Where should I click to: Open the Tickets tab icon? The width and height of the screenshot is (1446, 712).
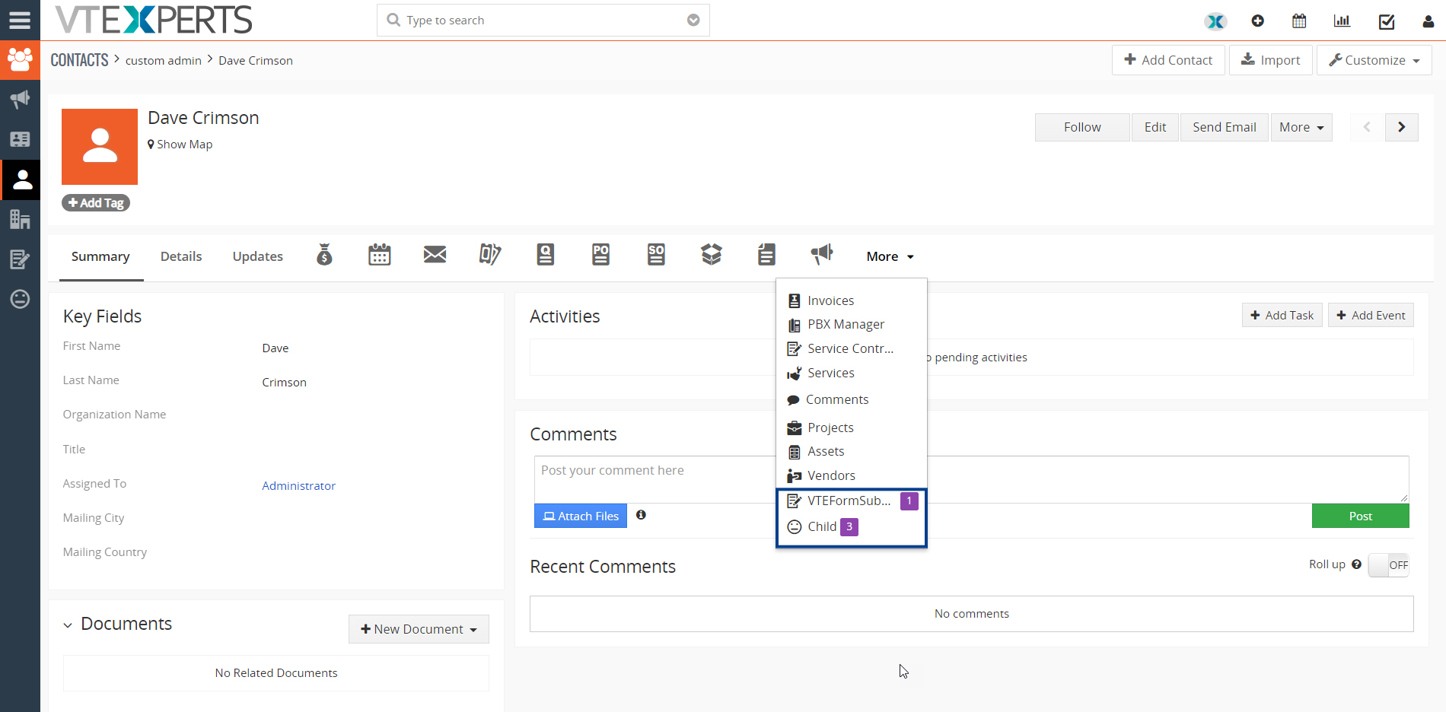(490, 255)
